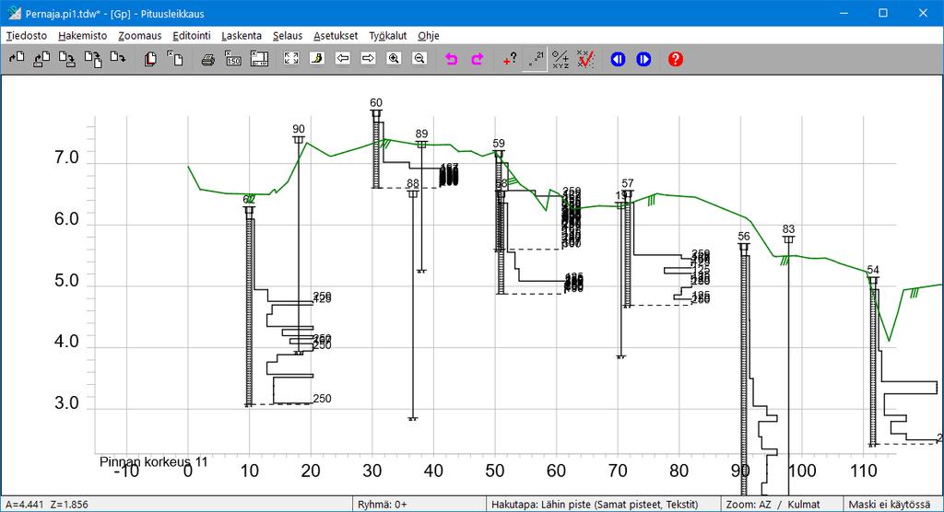This screenshot has width=944, height=512.
Task: Click the printer icon
Action: 207,59
